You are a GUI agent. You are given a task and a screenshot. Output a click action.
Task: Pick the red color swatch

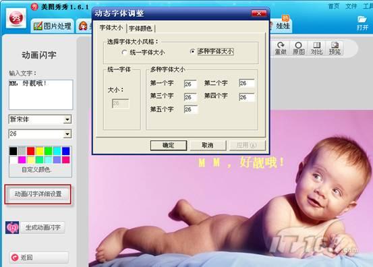click(x=30, y=151)
